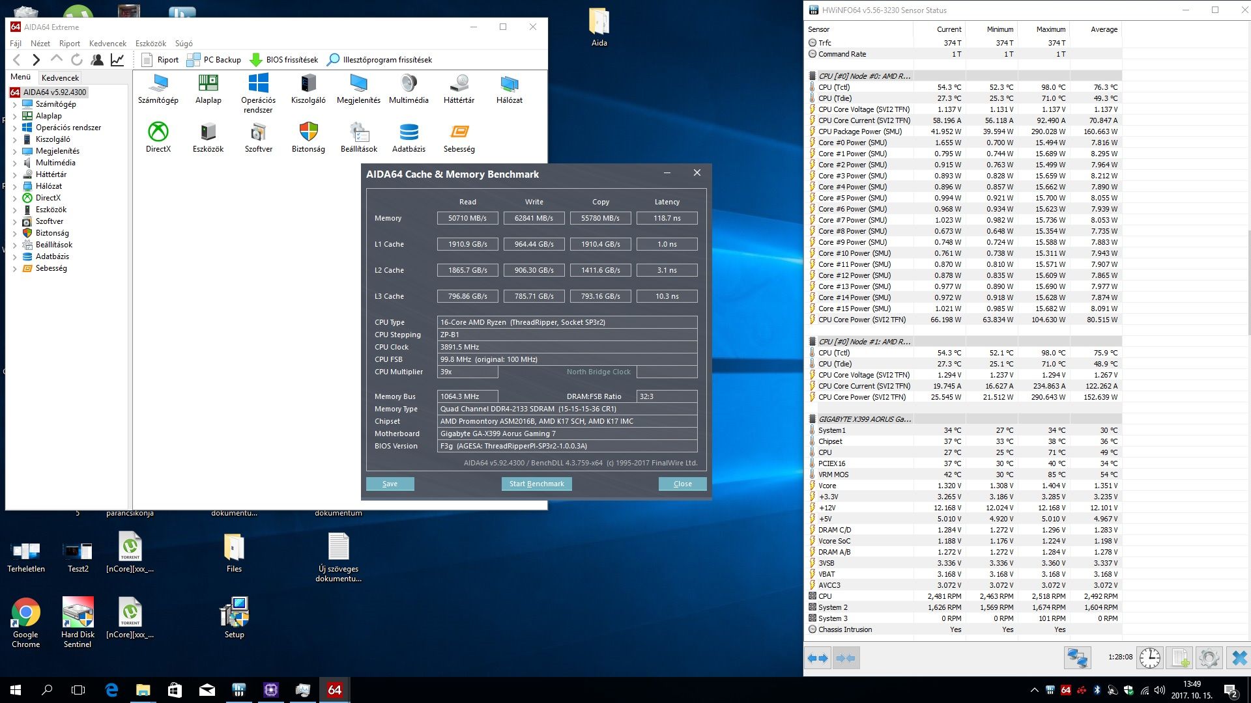Screen dimensions: 1251x703
Task: Open the Beállítások configuration icon
Action: 358,137
